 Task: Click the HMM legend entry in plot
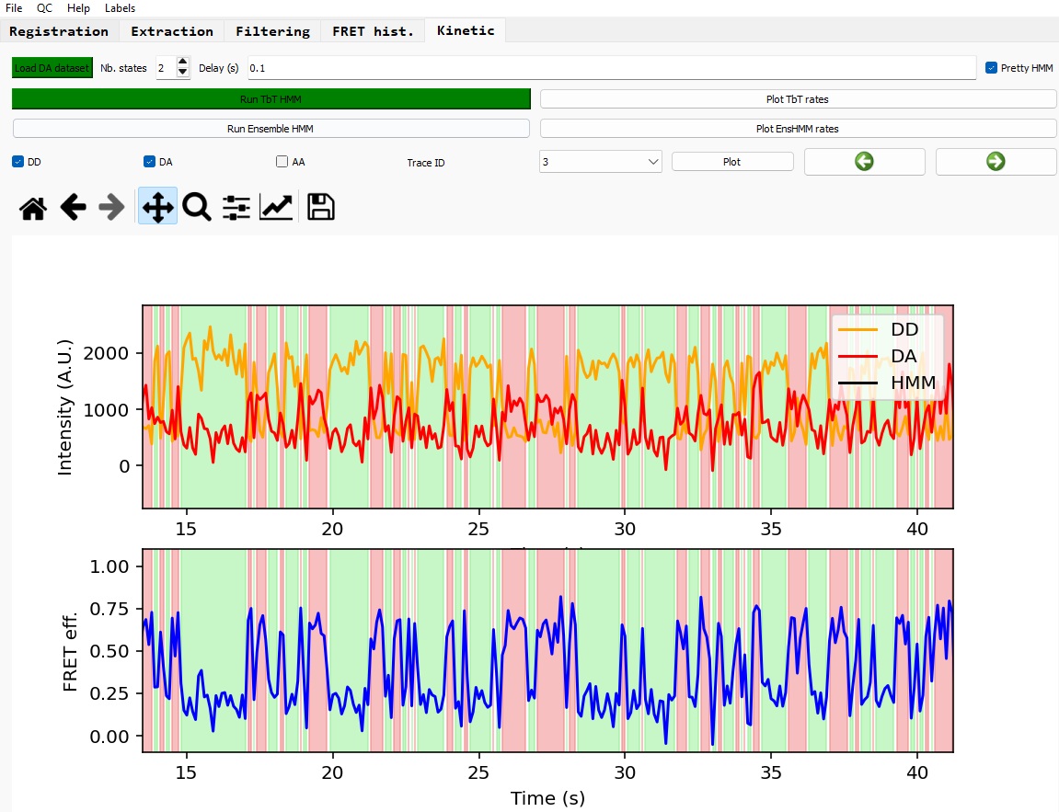coord(886,383)
